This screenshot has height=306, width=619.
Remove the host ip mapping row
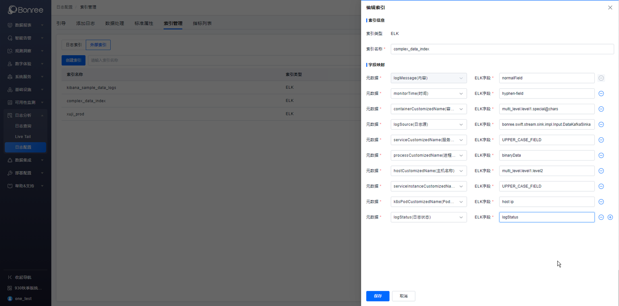[601, 202]
